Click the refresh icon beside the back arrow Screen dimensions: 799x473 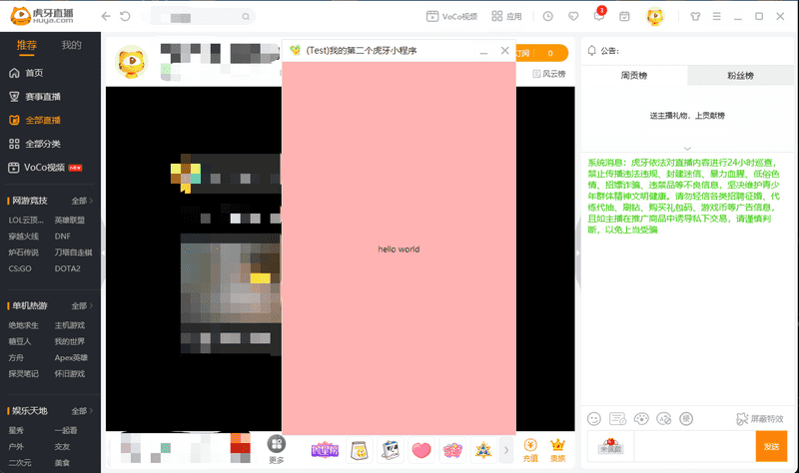click(125, 17)
